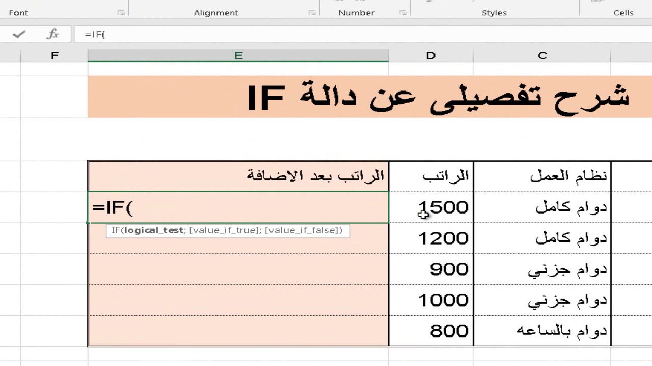The image size is (652, 366).
Task: Click inside the formula bar showing =IF(
Action: tap(363, 34)
